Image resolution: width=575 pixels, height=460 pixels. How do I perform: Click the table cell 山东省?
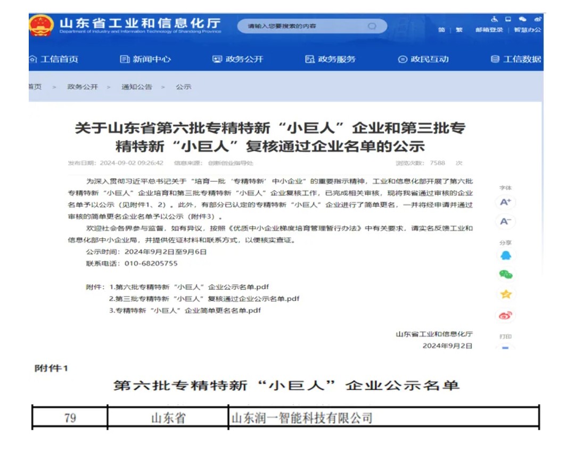coord(168,418)
